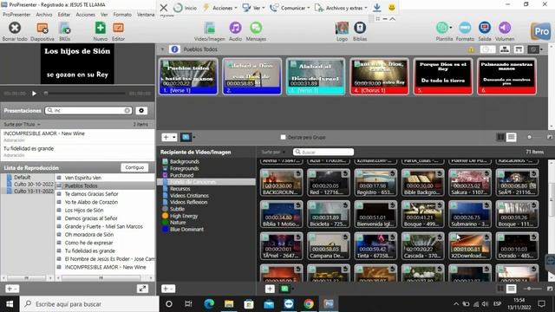Viewport: 555px width, 312px height.
Task: Click the Pro logo icon
Action: tap(540, 31)
